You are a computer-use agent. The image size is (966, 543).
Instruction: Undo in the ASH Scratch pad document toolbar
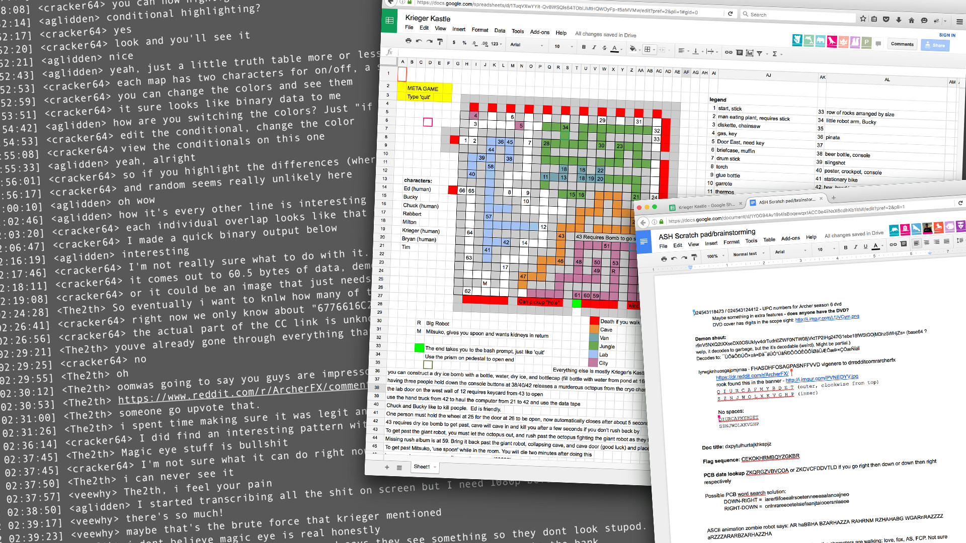coord(674,258)
